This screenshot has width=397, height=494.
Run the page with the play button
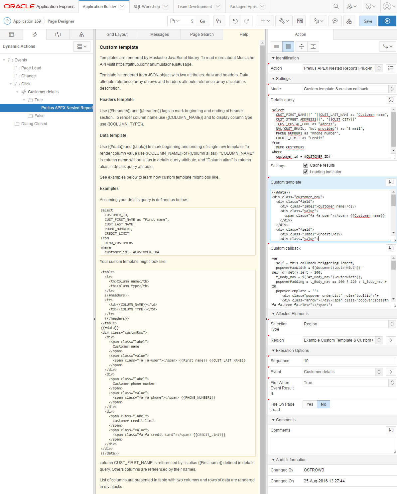pos(387,21)
